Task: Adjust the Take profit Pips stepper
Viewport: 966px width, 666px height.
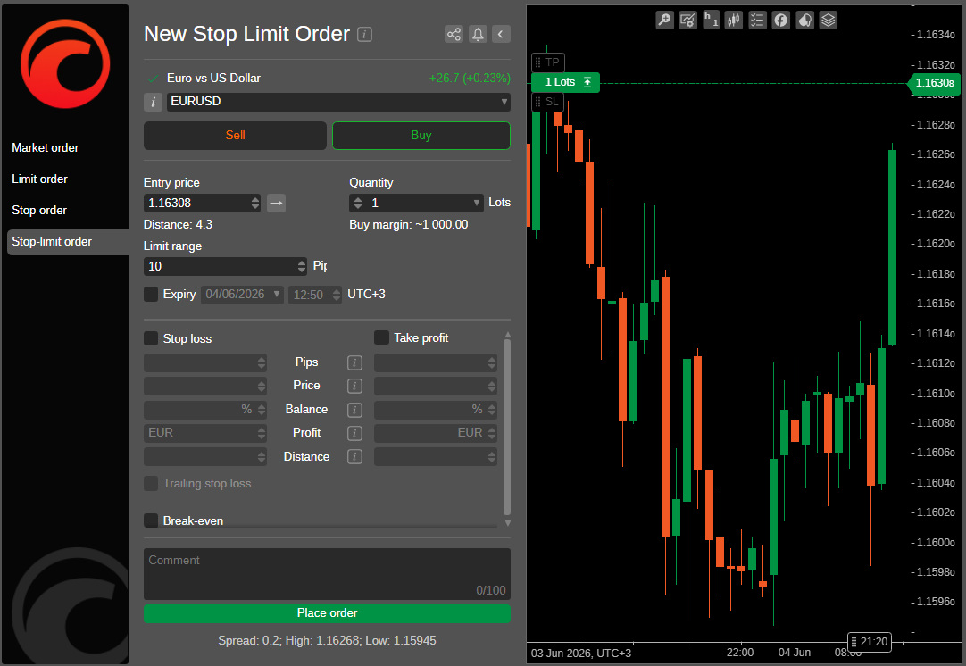Action: pos(492,362)
